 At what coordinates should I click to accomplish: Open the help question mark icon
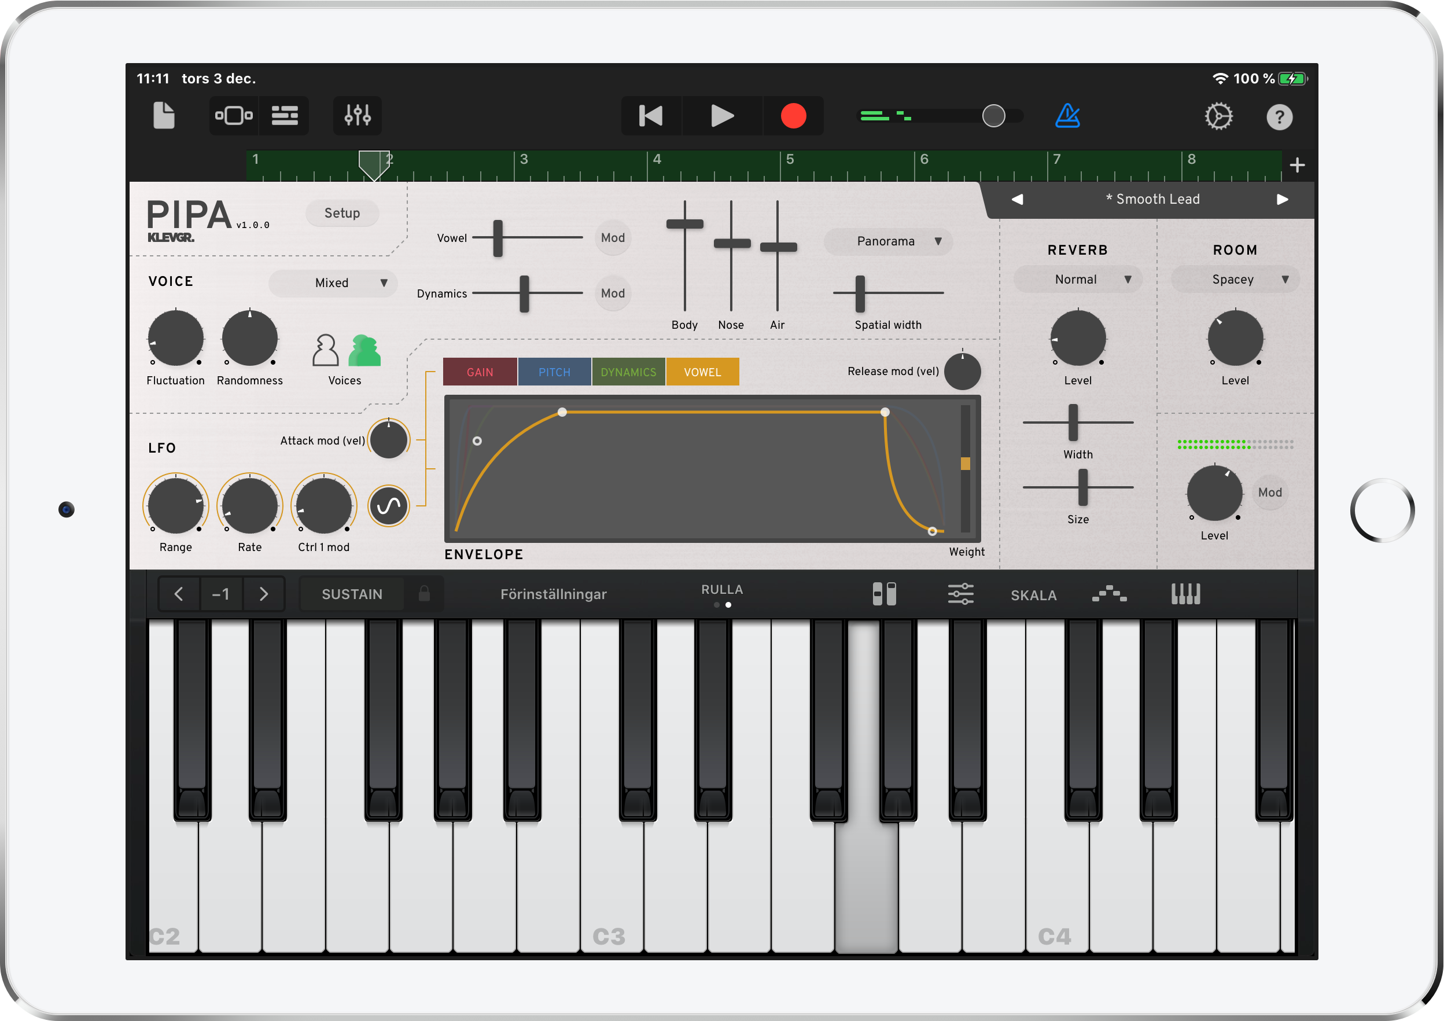click(1279, 117)
